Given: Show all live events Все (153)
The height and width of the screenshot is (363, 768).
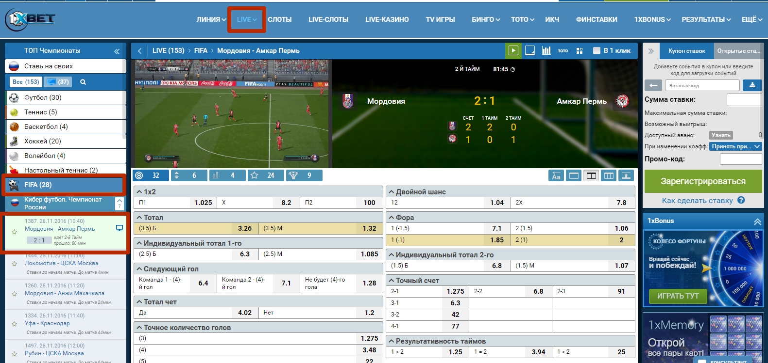Looking at the screenshot, I should click(x=26, y=82).
